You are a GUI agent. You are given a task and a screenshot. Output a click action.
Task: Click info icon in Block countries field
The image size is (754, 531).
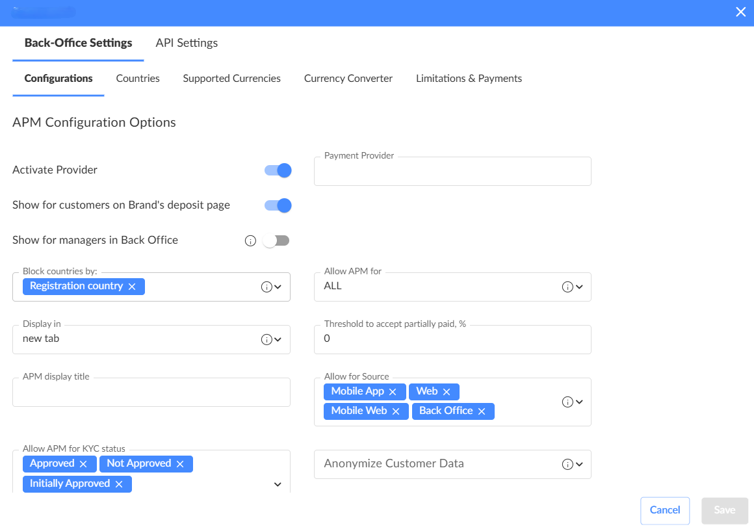(x=266, y=287)
